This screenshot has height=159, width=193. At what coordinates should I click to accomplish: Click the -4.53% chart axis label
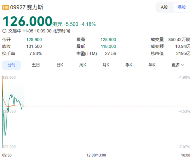point(184,111)
